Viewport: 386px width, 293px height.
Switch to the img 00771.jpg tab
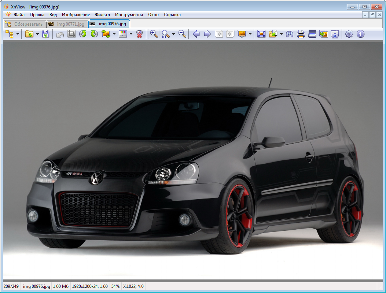coord(67,24)
